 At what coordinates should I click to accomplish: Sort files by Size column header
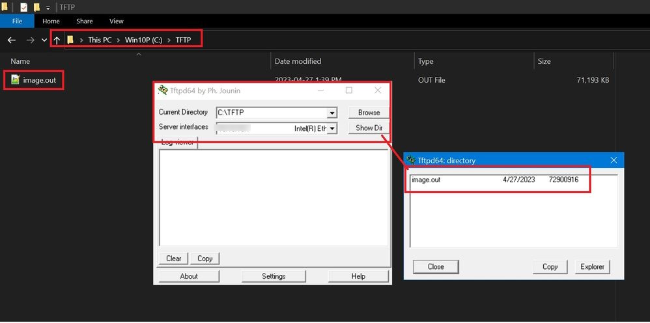point(544,61)
